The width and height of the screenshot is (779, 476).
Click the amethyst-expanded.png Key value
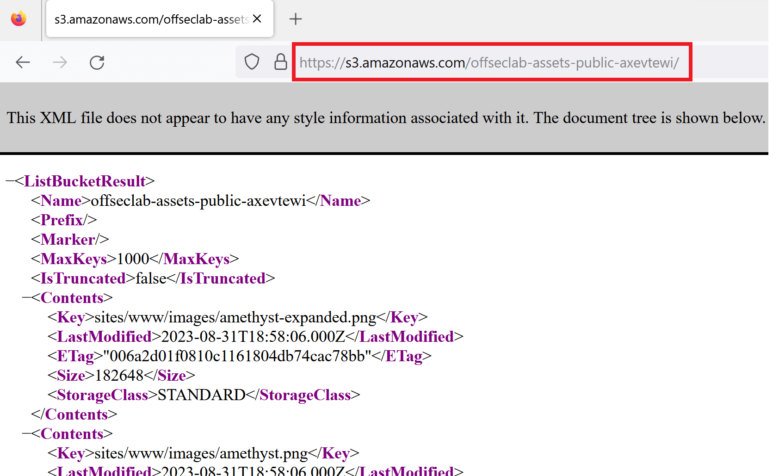point(235,317)
